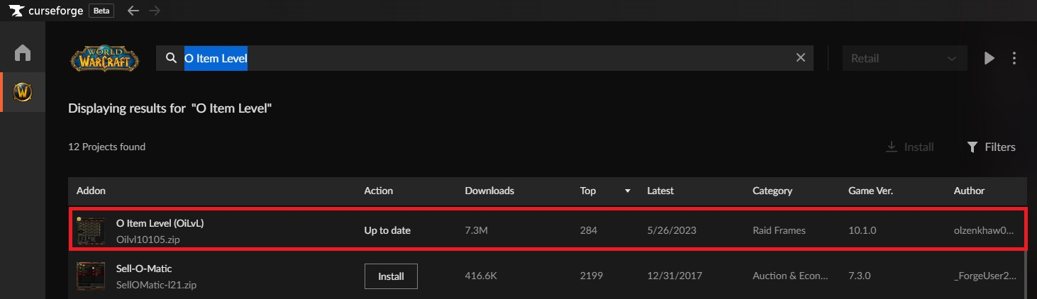Viewport: 1037px width, 299px height.
Task: Sort by the Author column
Action: pos(969,191)
